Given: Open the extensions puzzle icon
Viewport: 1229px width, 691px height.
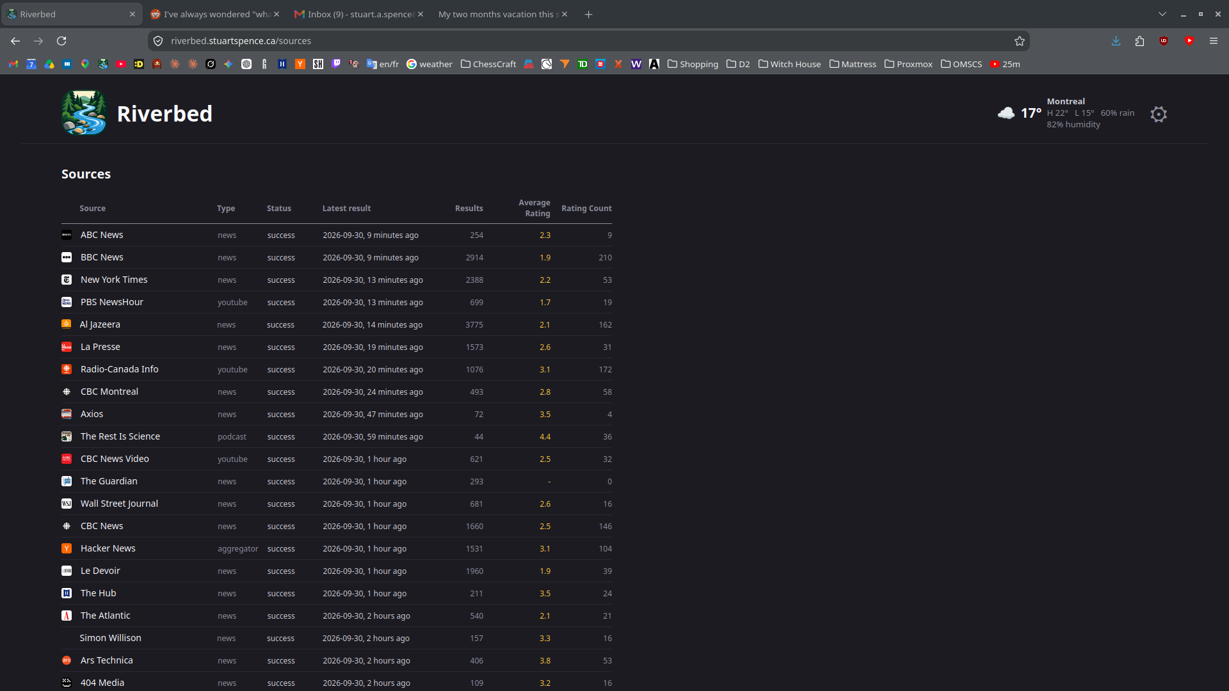Looking at the screenshot, I should tap(1139, 41).
